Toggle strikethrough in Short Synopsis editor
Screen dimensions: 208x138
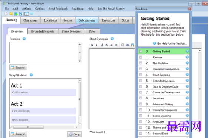[107, 45]
